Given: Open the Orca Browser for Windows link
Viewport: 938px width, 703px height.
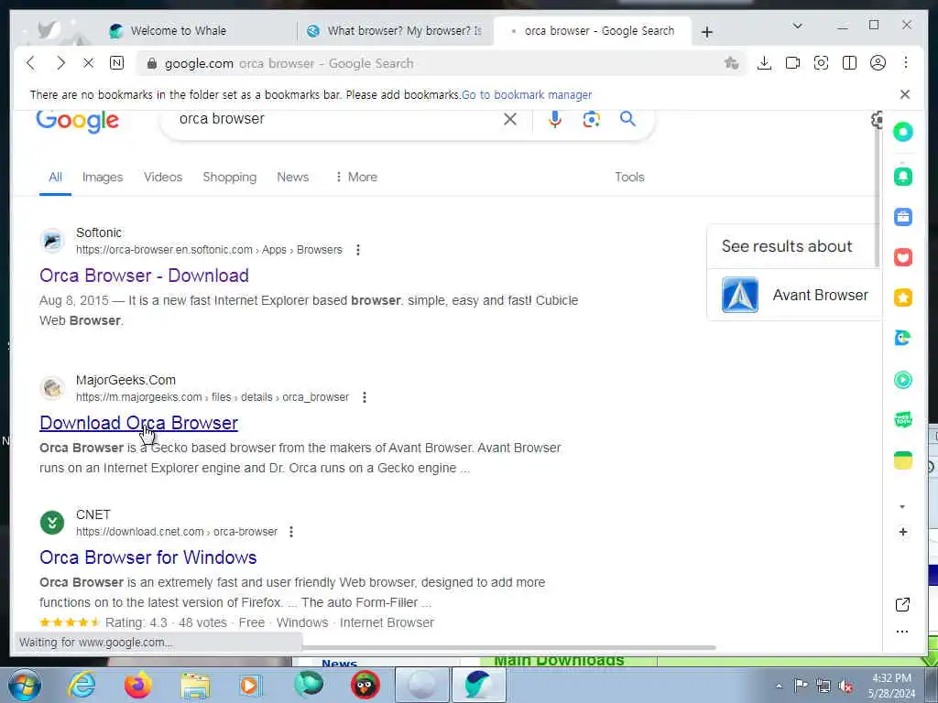Looking at the screenshot, I should click(x=147, y=557).
